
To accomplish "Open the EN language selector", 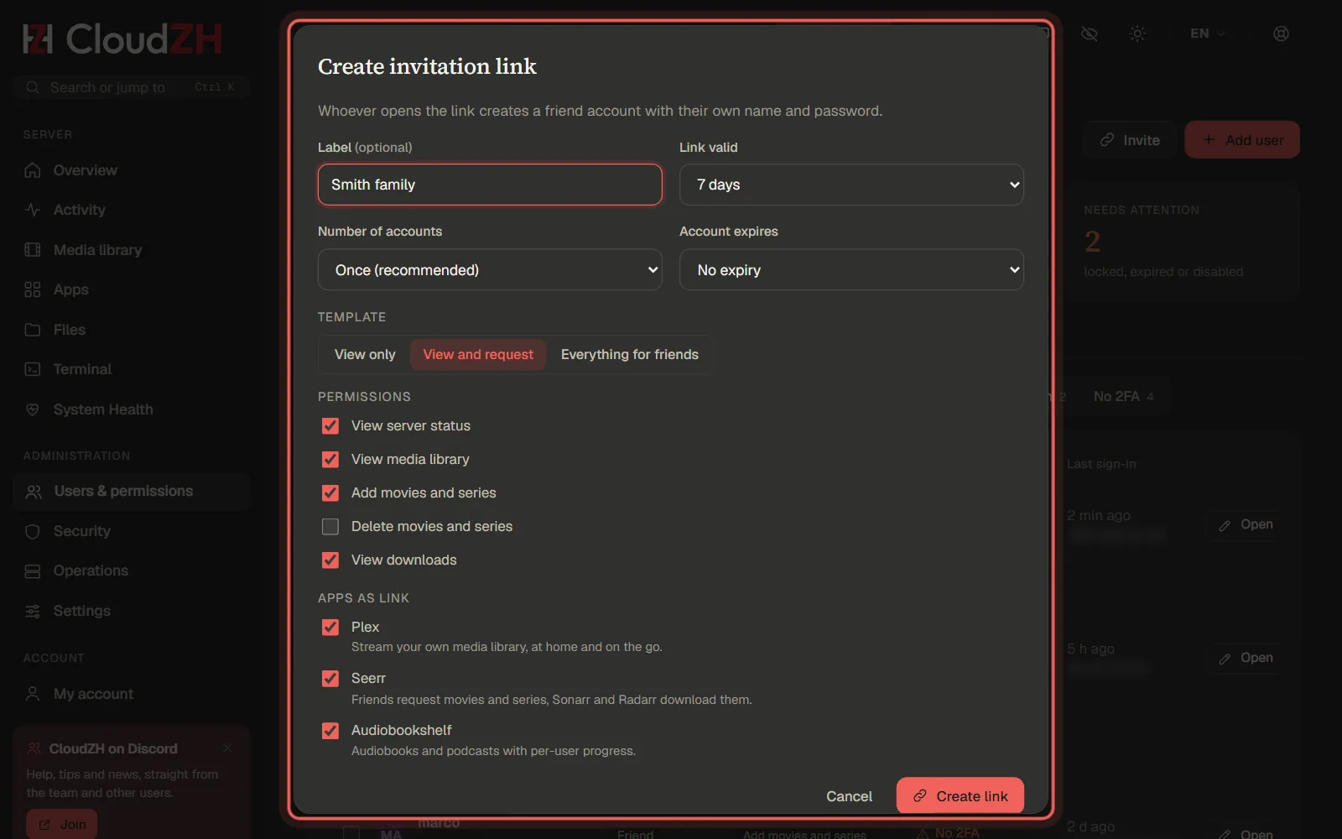I will pyautogui.click(x=1207, y=34).
